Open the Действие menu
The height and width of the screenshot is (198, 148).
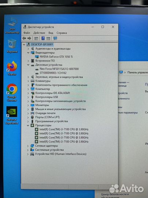[x=39, y=33]
